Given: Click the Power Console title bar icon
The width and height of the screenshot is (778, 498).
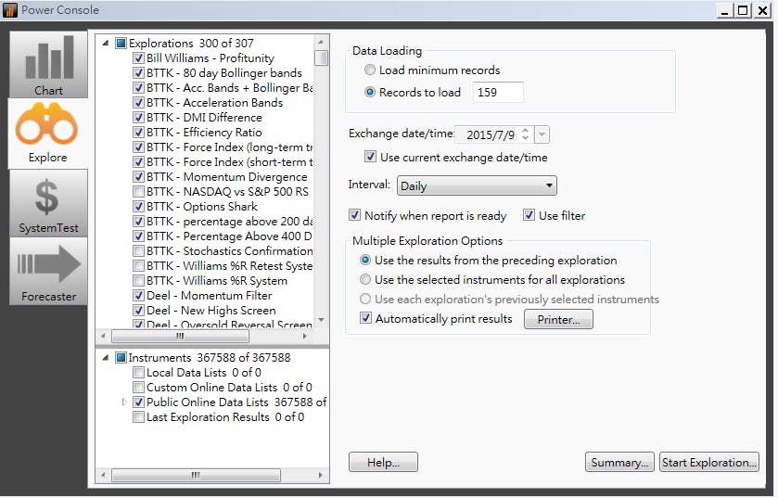Looking at the screenshot, I should coord(10,10).
